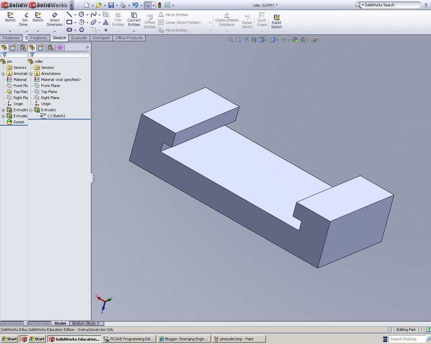Click the Mirror Entities tool
The width and height of the screenshot is (431, 344).
pos(176,15)
